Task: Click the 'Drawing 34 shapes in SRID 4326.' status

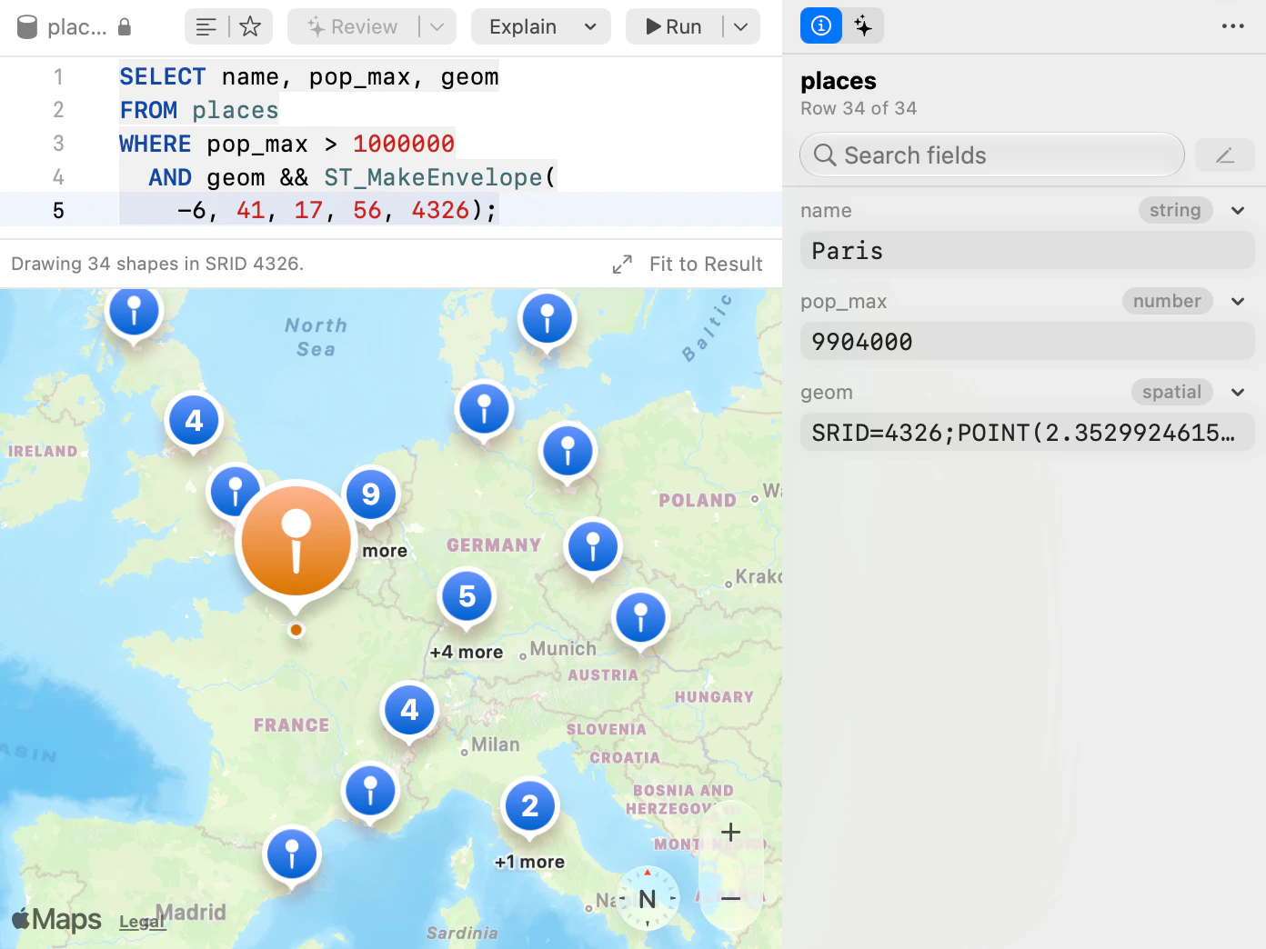Action: click(157, 264)
